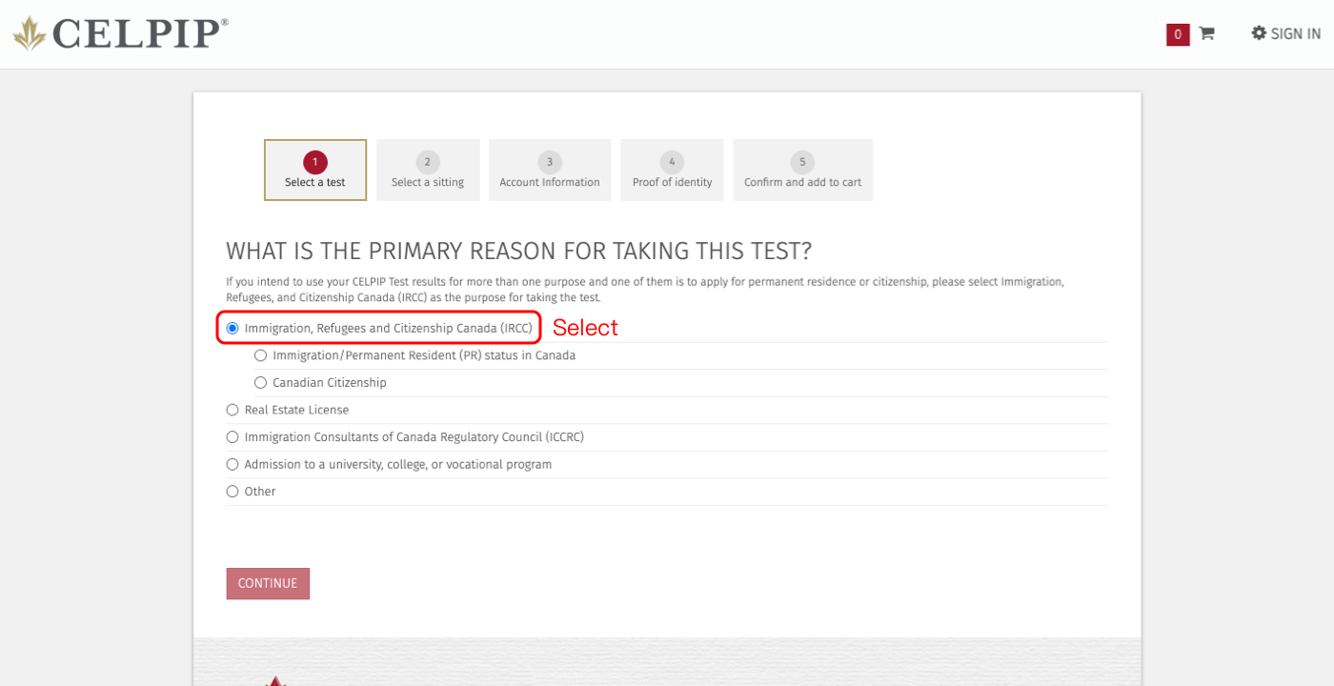Click the step 1 numbered circle
Image resolution: width=1334 pixels, height=686 pixels.
[315, 162]
